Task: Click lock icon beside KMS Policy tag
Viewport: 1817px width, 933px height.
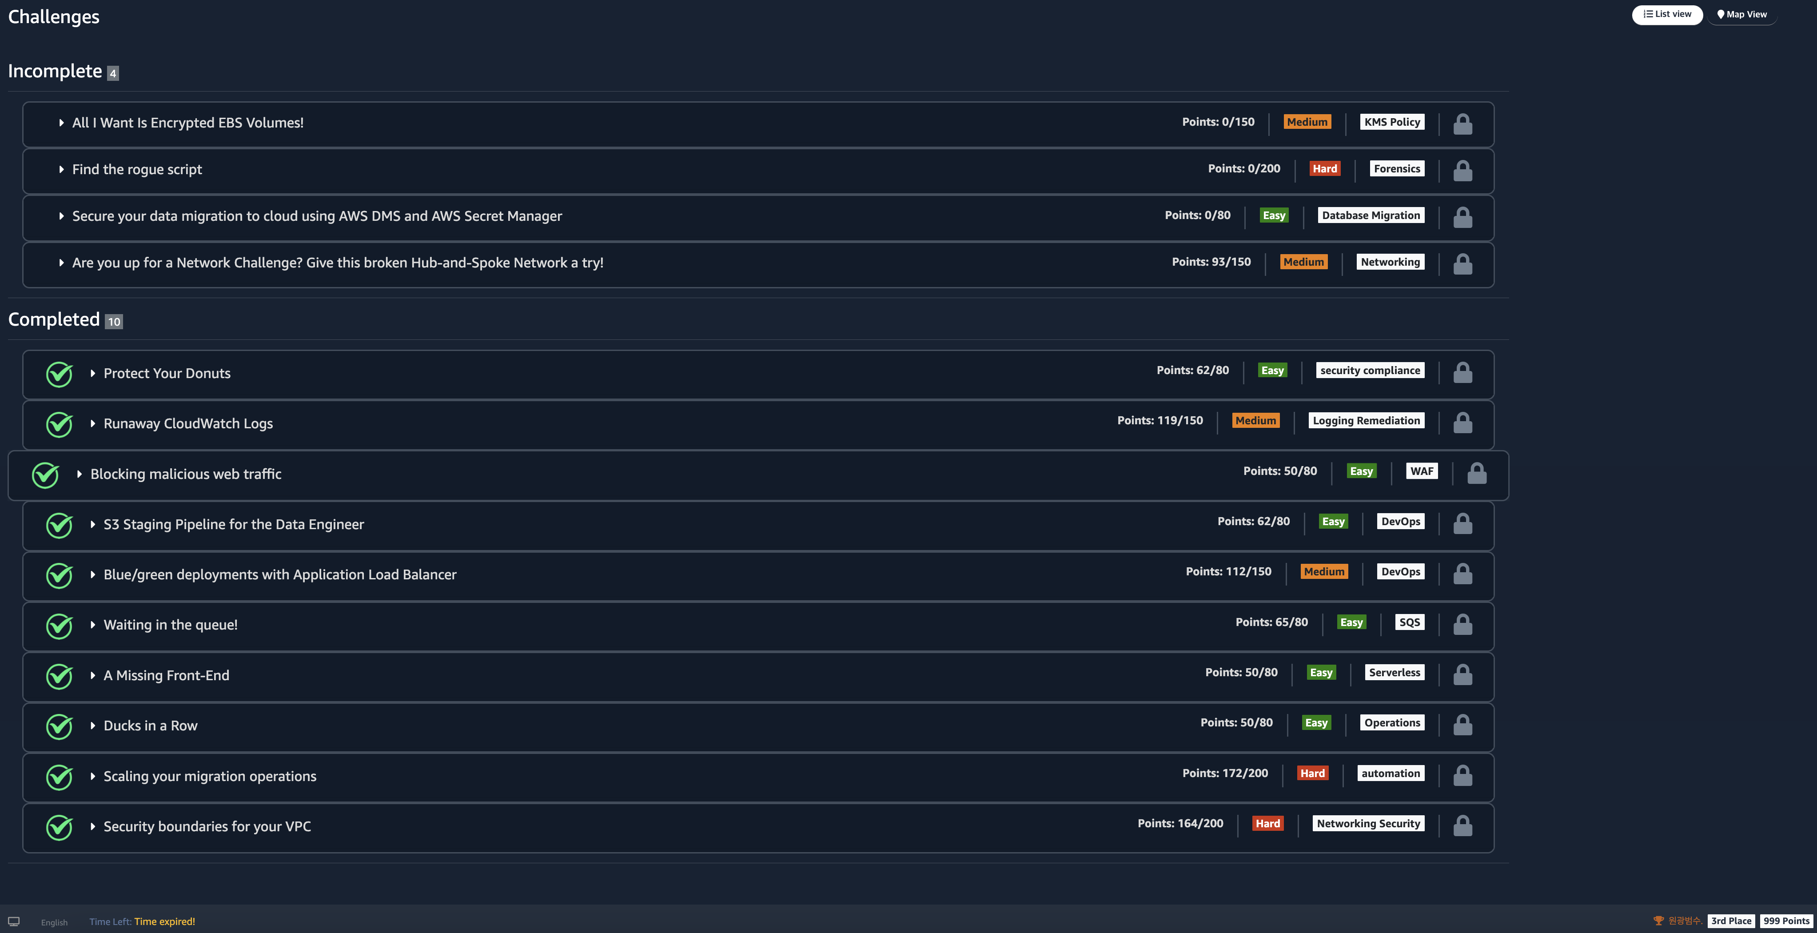Action: pyautogui.click(x=1462, y=124)
